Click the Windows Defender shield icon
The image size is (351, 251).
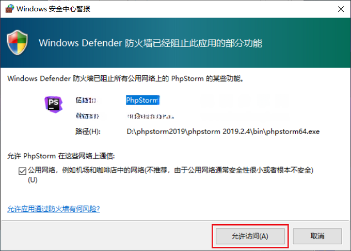pos(18,42)
